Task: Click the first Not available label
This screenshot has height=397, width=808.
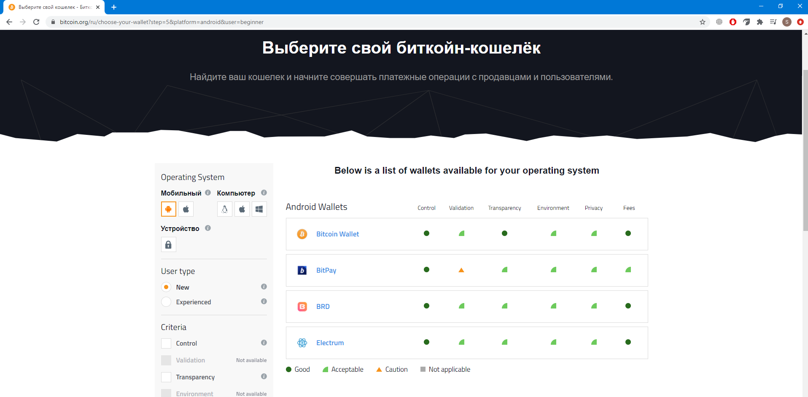Action: [x=251, y=360]
